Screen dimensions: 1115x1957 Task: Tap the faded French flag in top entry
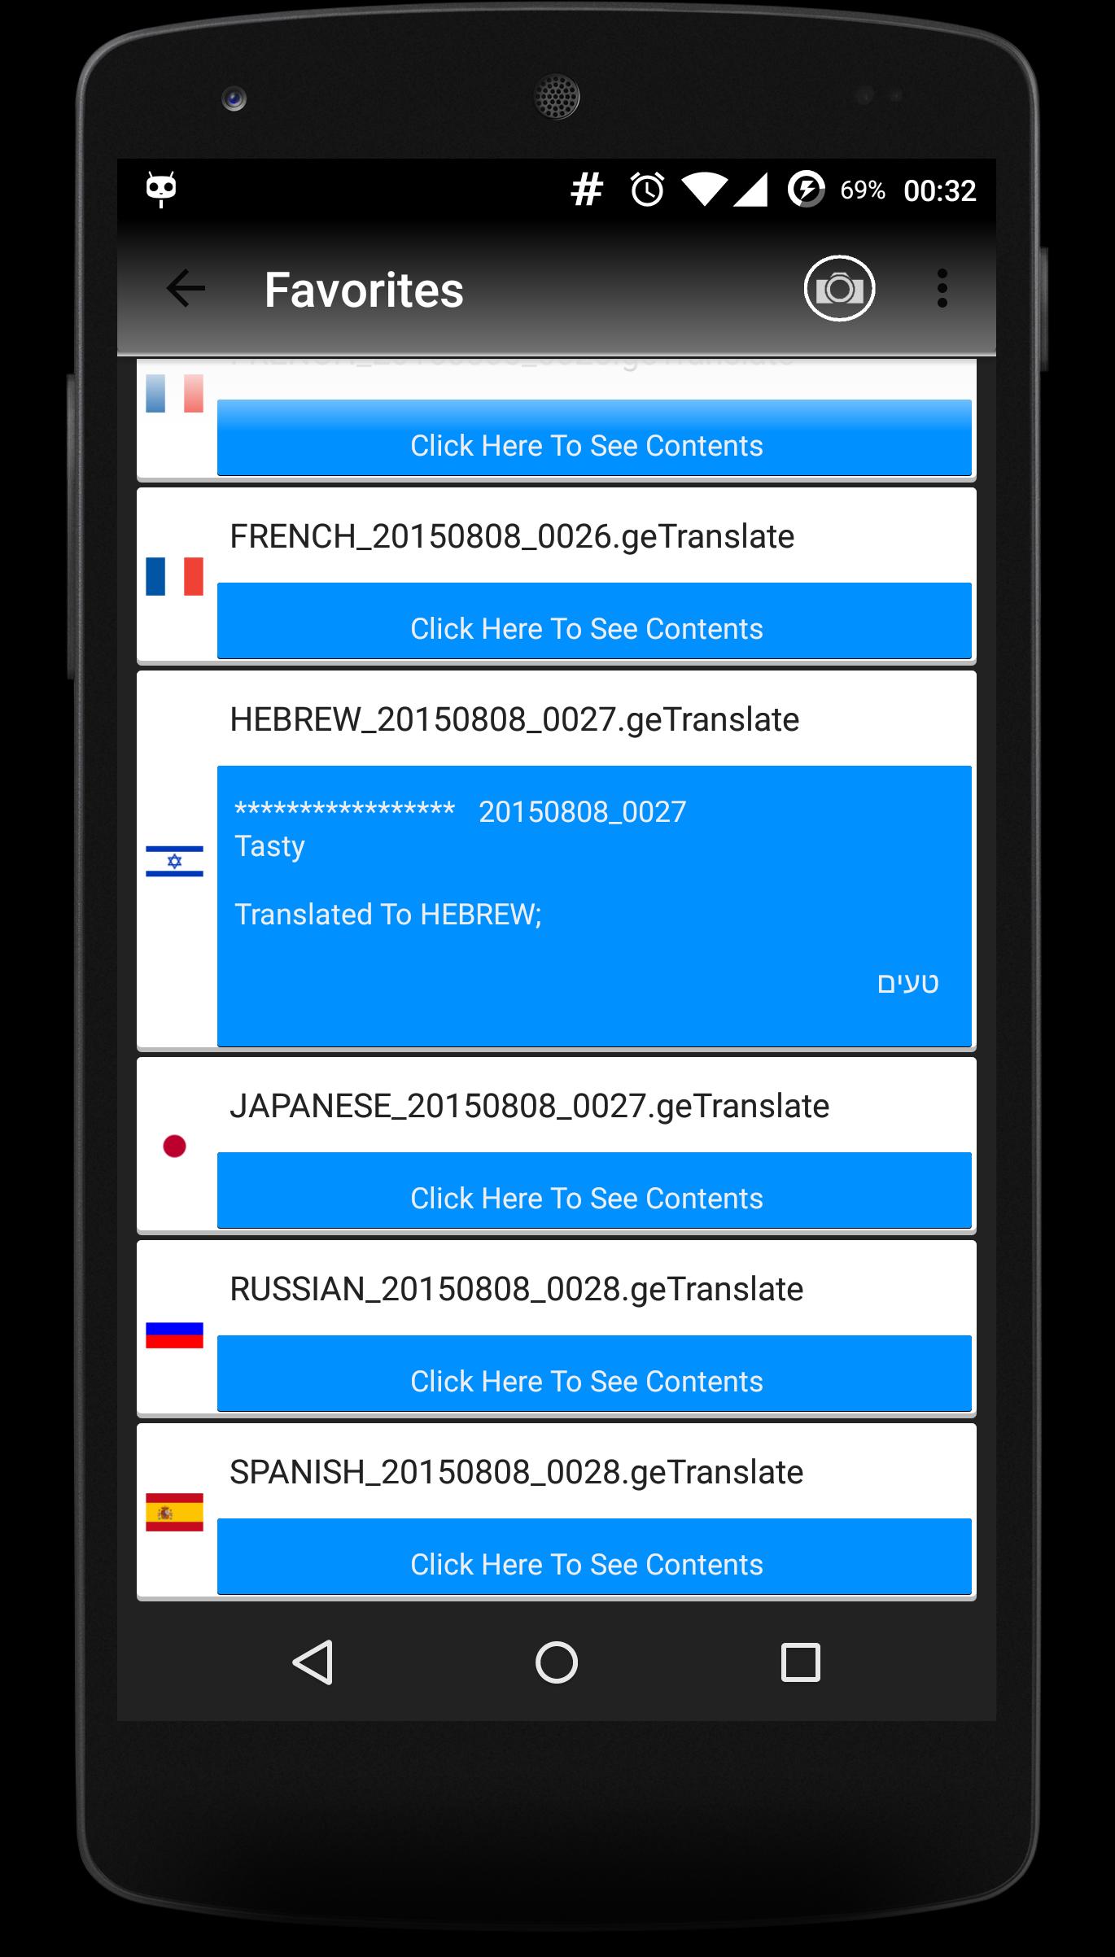coord(174,393)
